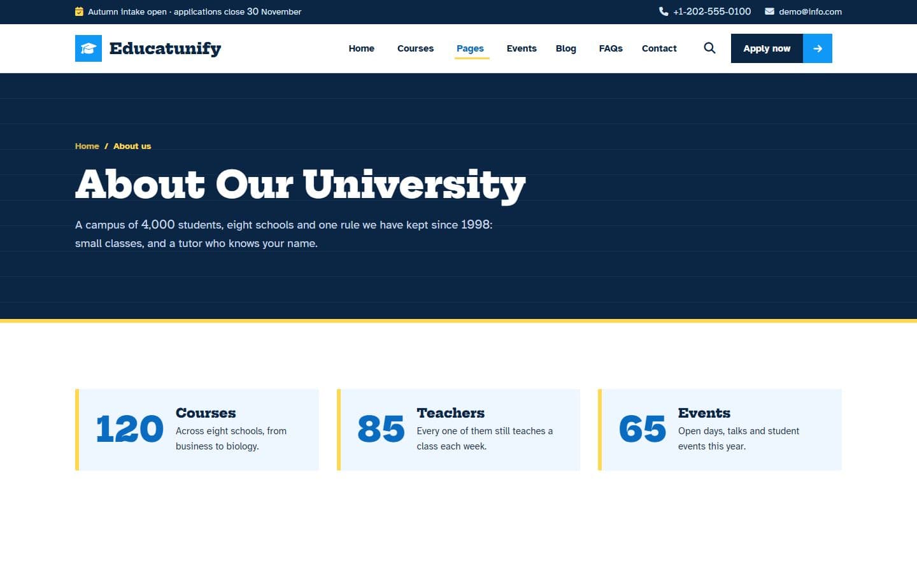The width and height of the screenshot is (917, 573).
Task: Click the phone handset icon
Action: [664, 11]
